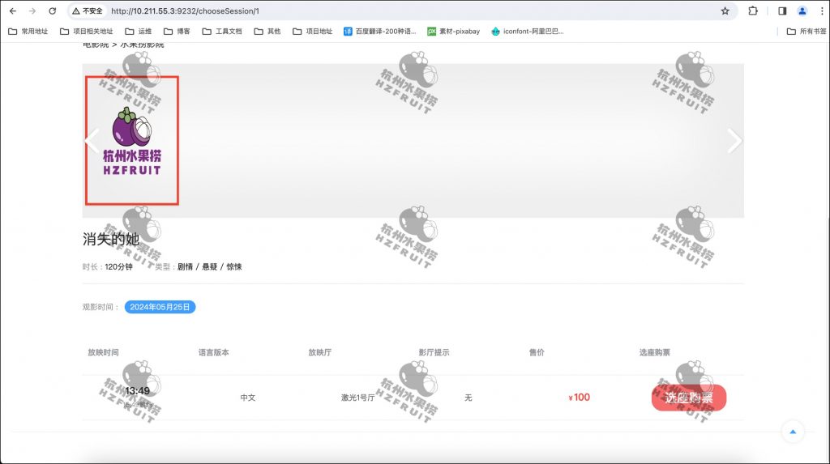Click the ¥100 price value

pos(579,398)
